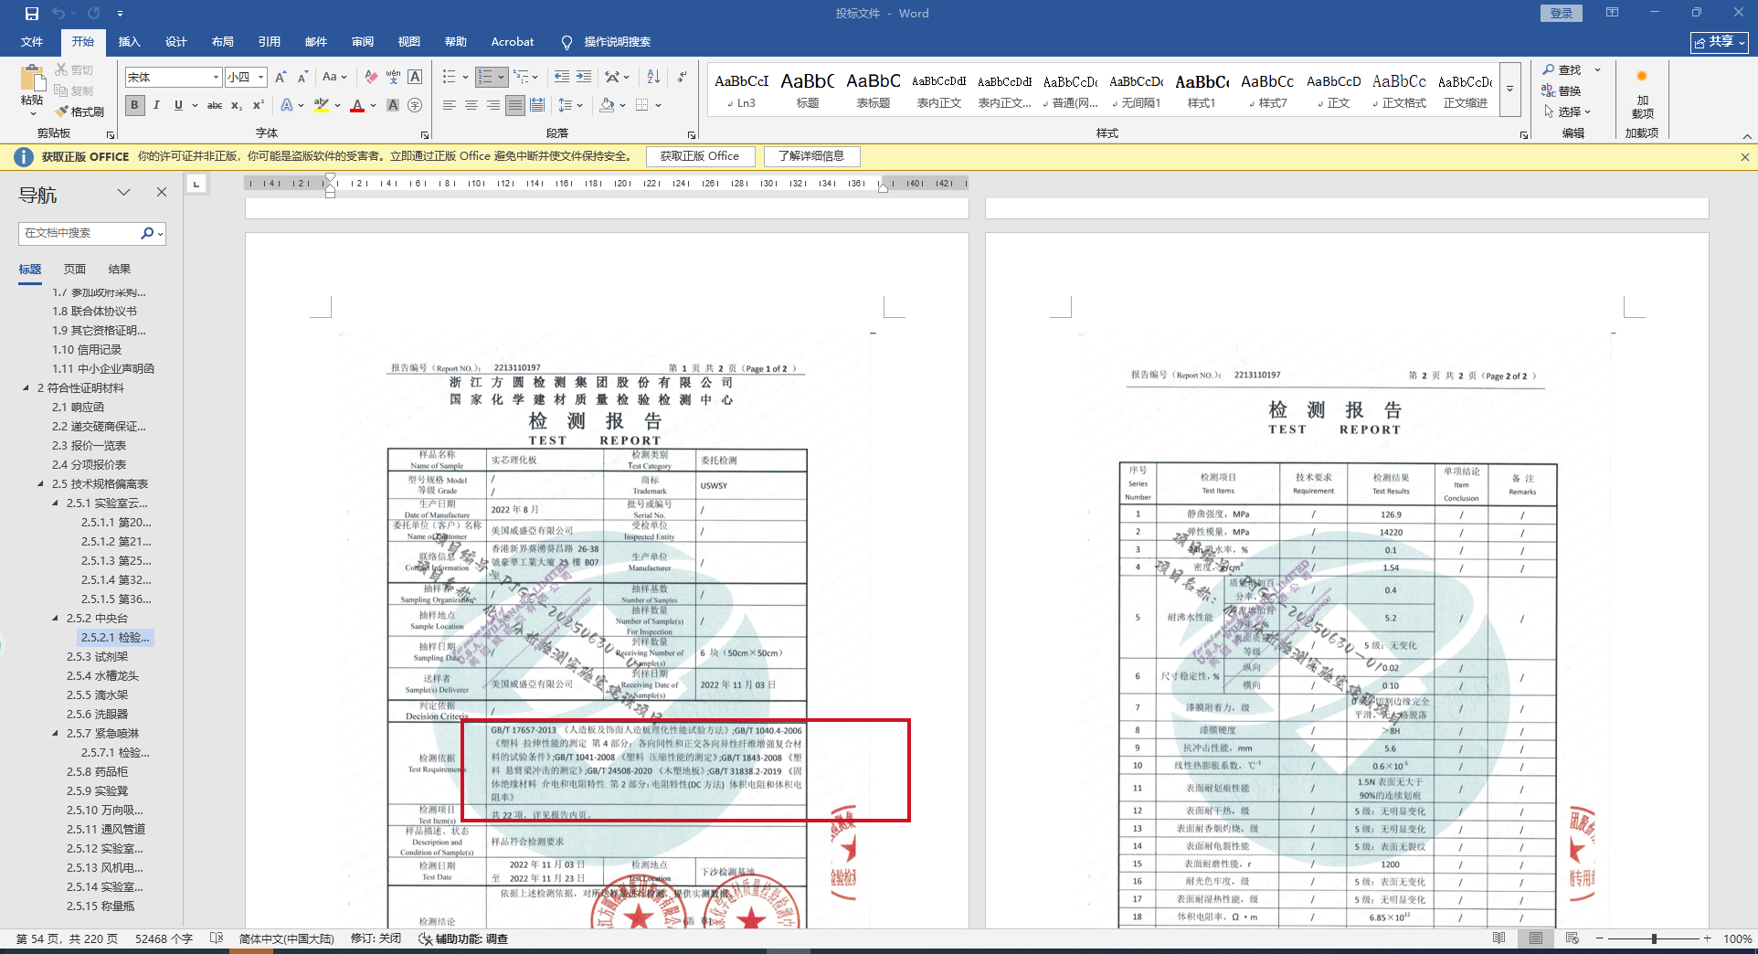Apply multilevel list formatting
Screen dimensions: 1758x954
521,78
